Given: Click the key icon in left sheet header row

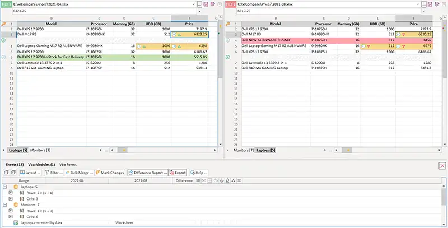Looking at the screenshot, I should point(3,24).
